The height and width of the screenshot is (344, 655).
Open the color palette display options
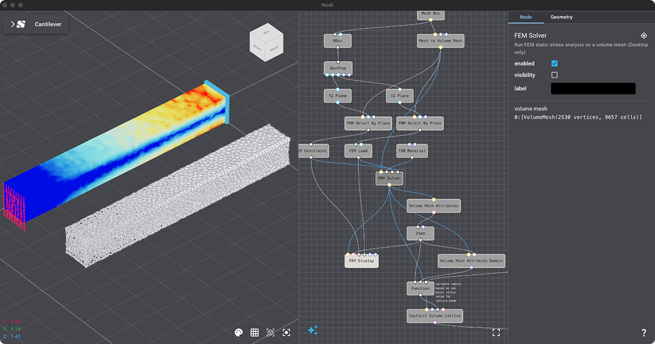239,332
